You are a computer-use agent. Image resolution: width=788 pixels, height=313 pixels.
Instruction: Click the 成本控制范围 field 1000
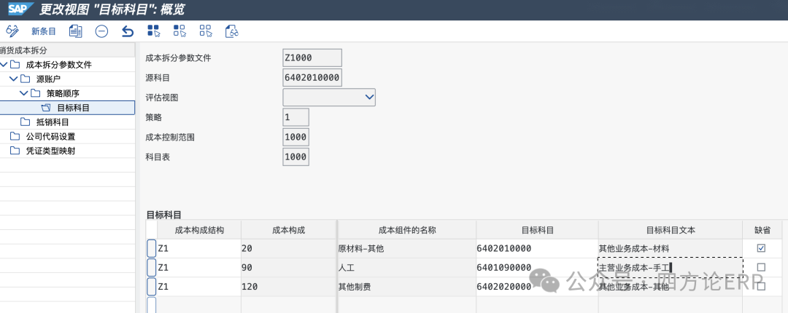tap(296, 137)
